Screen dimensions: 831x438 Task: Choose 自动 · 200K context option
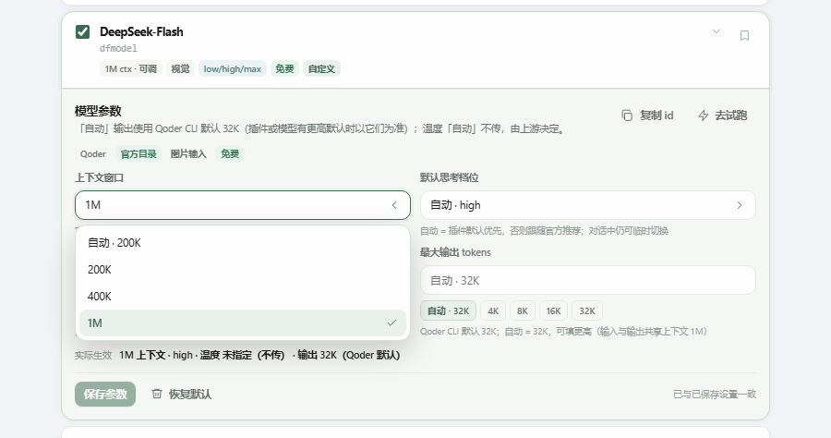243,243
